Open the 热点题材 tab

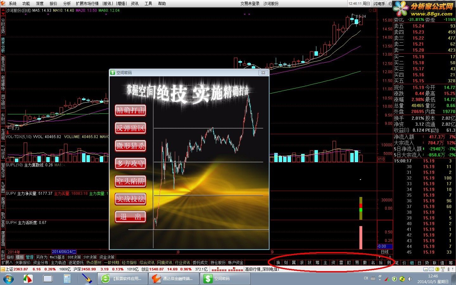[94, 263]
